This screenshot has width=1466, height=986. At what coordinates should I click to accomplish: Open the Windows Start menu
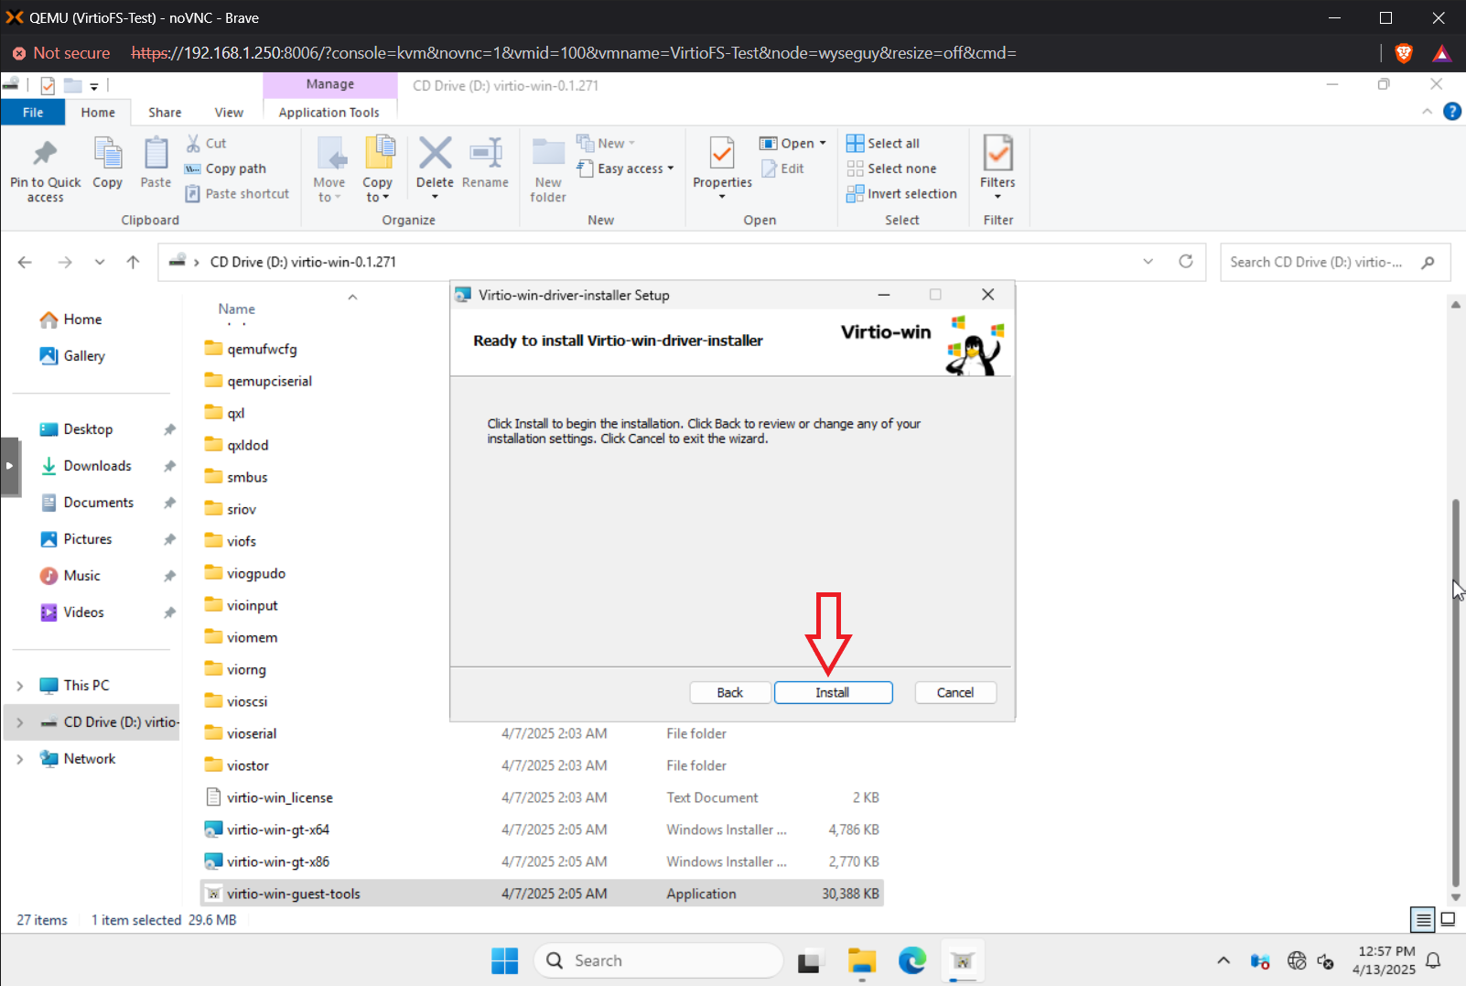coord(504,960)
